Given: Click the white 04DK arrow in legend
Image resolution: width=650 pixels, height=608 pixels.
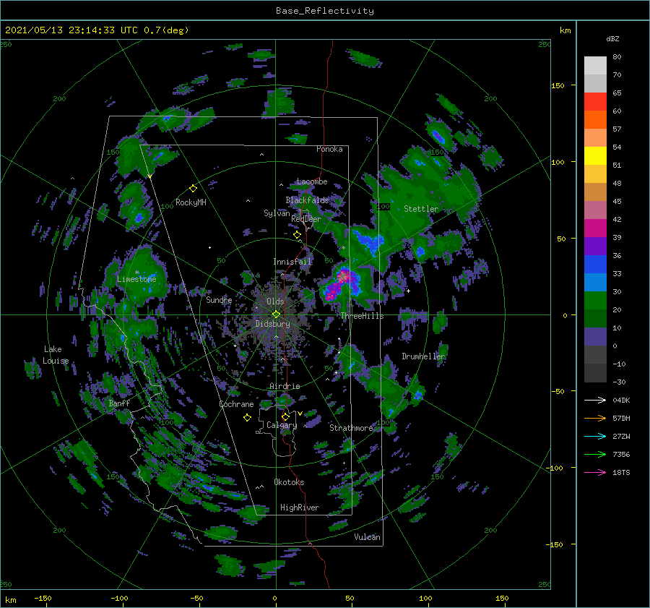Looking at the screenshot, I should click(x=595, y=400).
